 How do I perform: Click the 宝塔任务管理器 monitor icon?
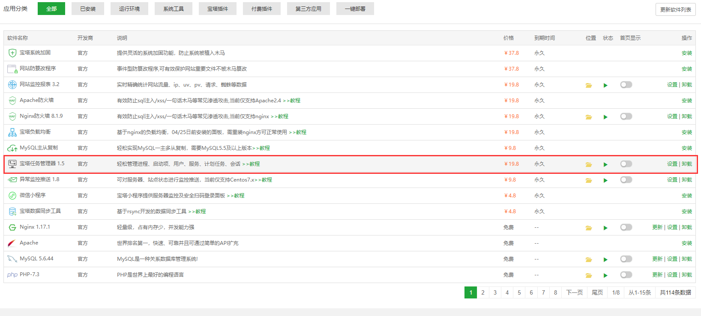pyautogui.click(x=12, y=164)
